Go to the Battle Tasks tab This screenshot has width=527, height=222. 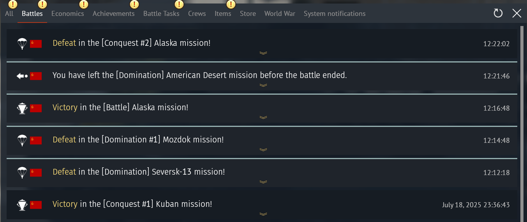pos(161,14)
